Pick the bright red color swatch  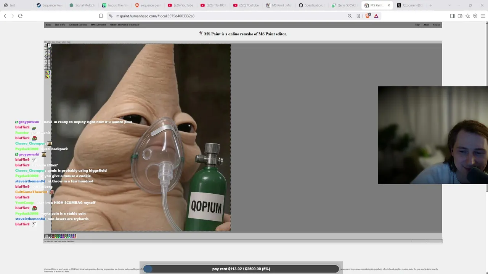coord(53,237)
